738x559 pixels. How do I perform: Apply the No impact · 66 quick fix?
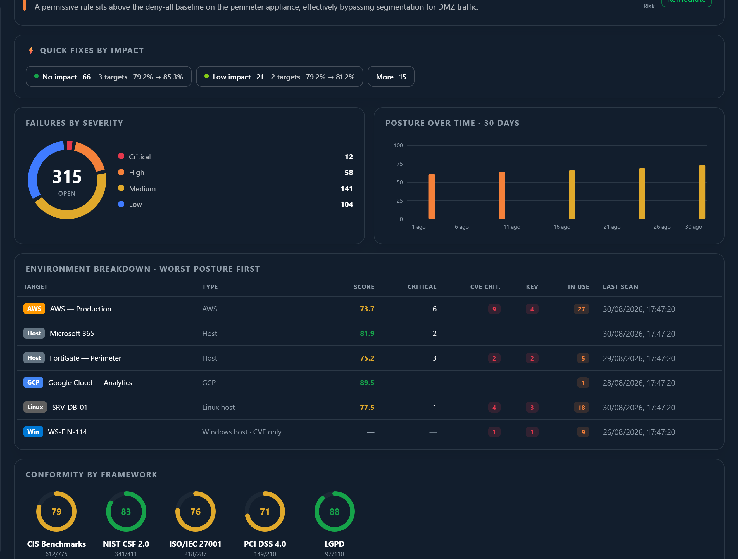click(108, 77)
